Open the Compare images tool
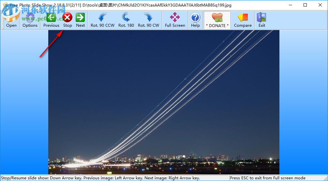This screenshot has height=181, width=328. pos(243,20)
